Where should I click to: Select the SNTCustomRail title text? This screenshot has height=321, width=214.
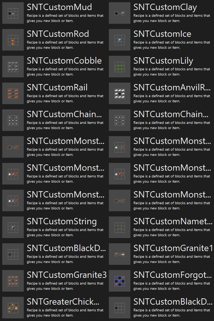[57, 87]
